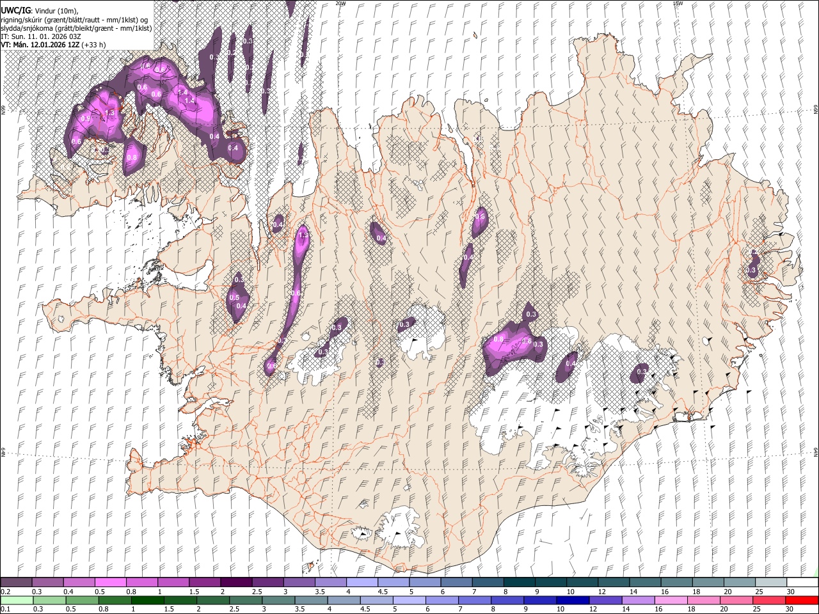Click the darkest green 1–1.5 swatch in lower scale
819x614 pixels.
(x=148, y=600)
